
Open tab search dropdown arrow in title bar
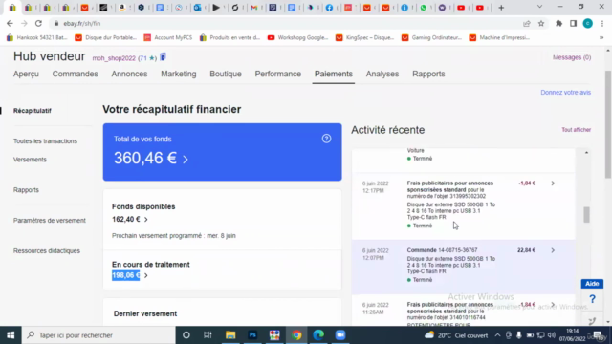[x=539, y=7]
